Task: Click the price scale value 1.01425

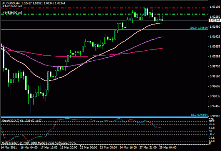Action: click(215, 37)
